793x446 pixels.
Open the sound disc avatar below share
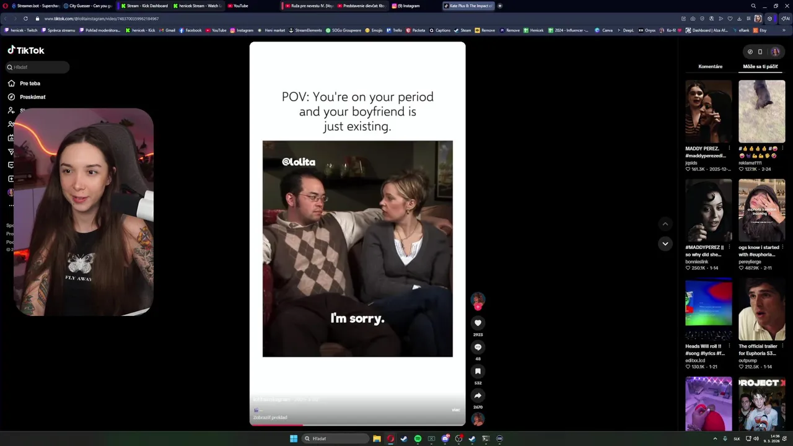pos(478,419)
